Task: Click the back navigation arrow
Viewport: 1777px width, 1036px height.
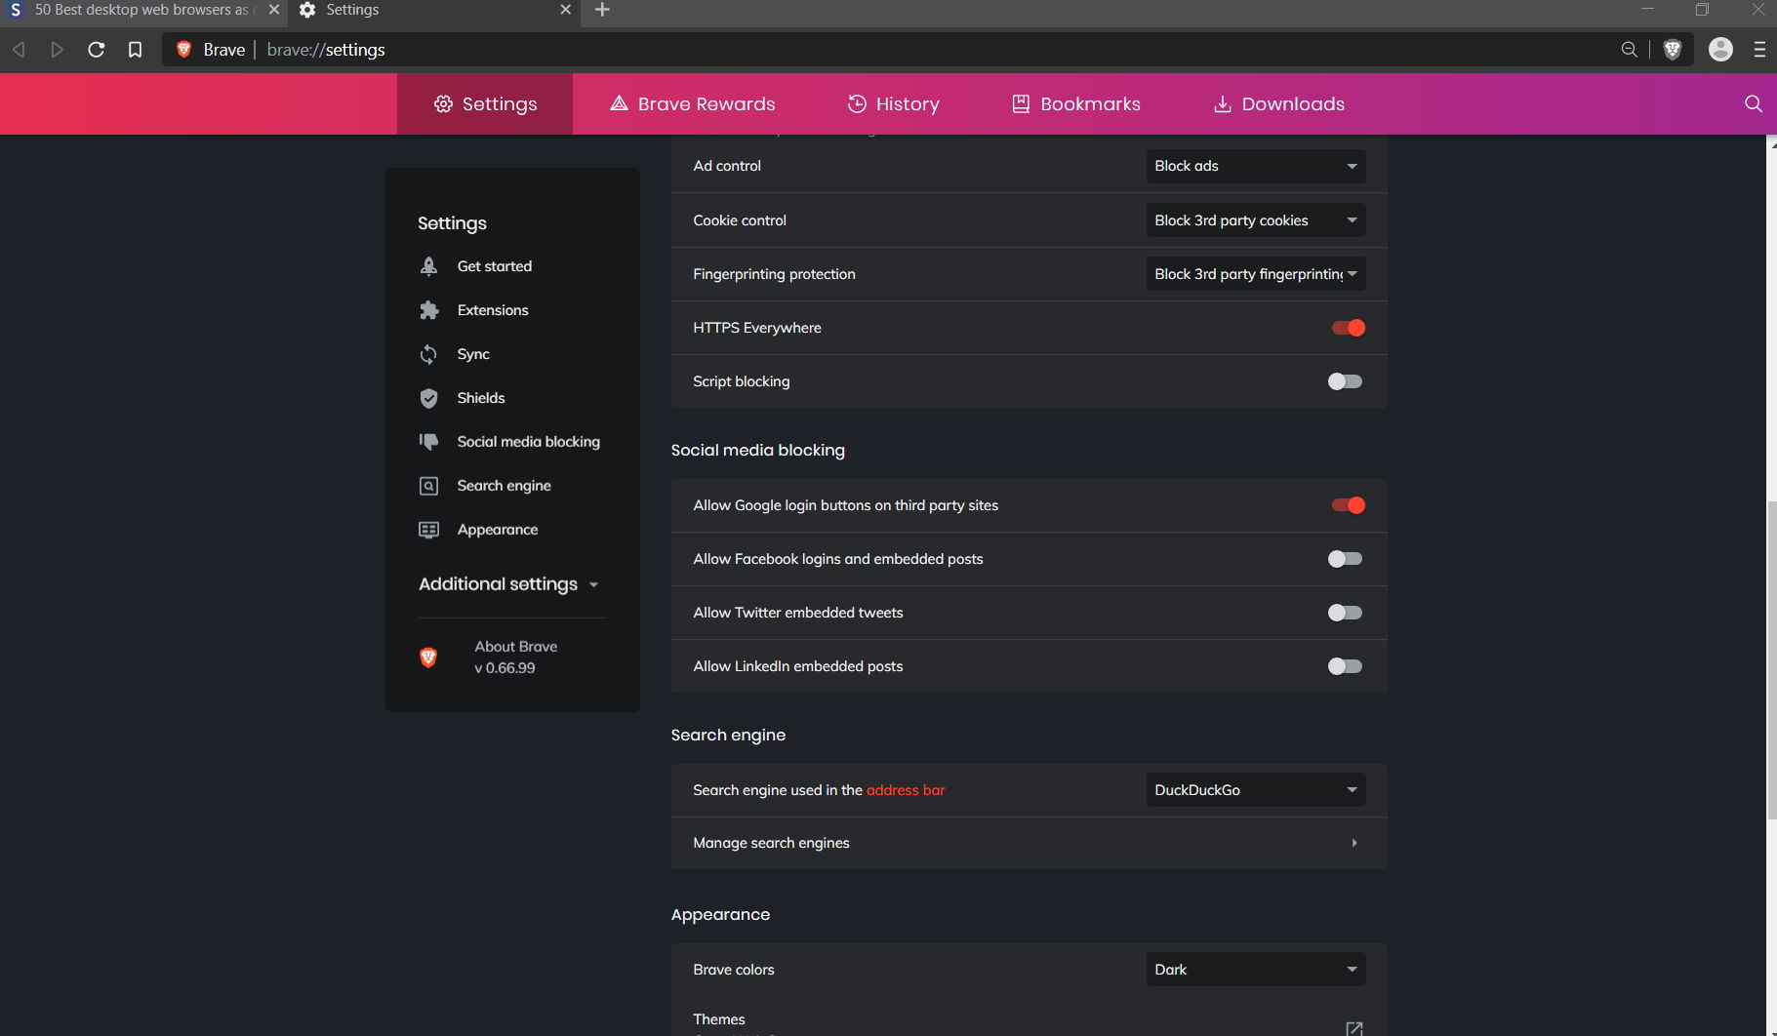Action: coord(19,50)
